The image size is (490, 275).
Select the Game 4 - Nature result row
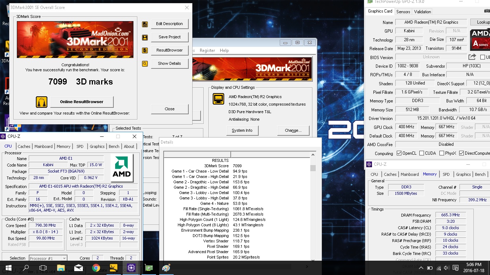tap(237, 203)
